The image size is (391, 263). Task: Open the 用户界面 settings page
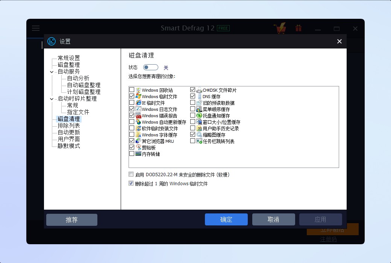tap(69, 139)
